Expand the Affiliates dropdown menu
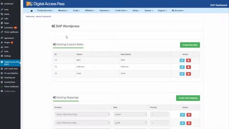Viewport: 229px width, 129px height. pos(90,10)
